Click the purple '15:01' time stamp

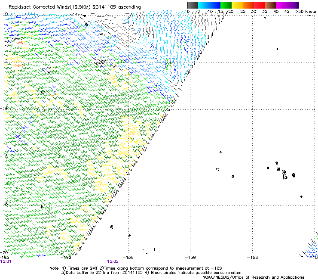tap(6, 261)
